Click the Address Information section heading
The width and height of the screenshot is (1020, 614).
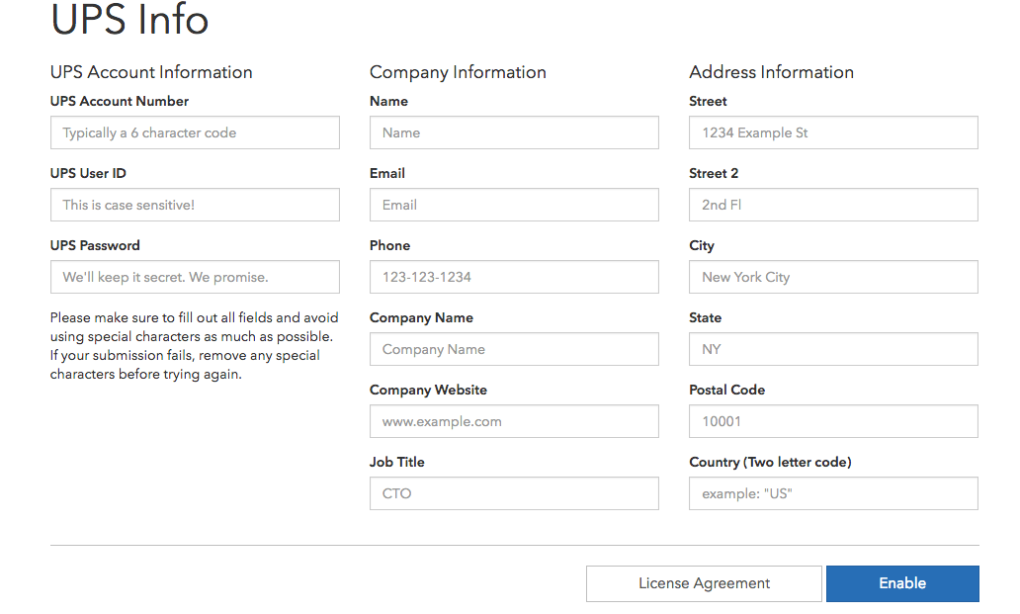click(x=772, y=72)
